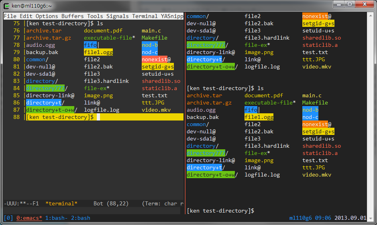Click line number 75 in Emacs
Screen dimensions: 377x225
click(16, 24)
